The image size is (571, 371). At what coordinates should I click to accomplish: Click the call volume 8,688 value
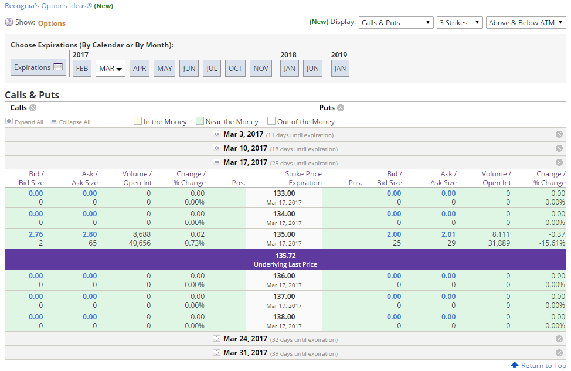[142, 234]
